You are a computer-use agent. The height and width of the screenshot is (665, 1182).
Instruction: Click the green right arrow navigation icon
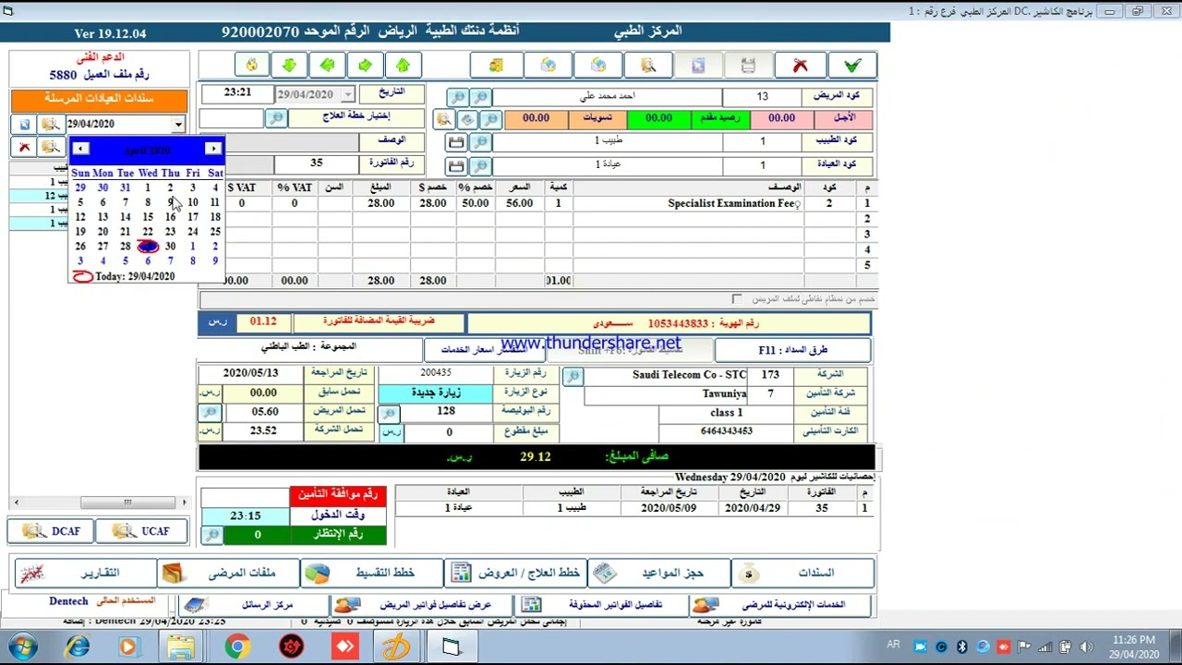365,66
